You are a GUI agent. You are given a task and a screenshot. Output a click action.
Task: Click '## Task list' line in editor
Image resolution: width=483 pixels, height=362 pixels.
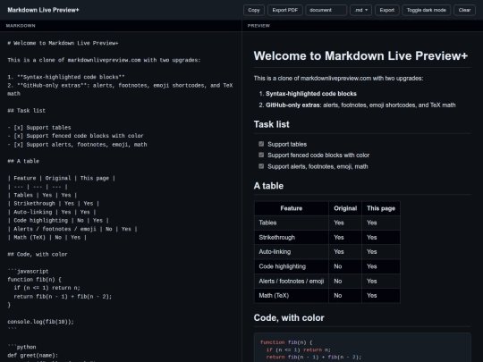[x=27, y=111]
